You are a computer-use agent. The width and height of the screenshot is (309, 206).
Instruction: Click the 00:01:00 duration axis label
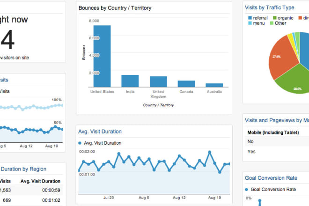87,175
